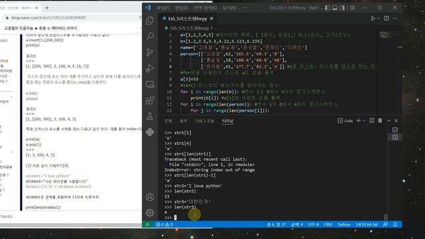Switch to the 디버그 콘솔 panel tab
Viewport: 425px width, 239px height.
pyautogui.click(x=205, y=121)
